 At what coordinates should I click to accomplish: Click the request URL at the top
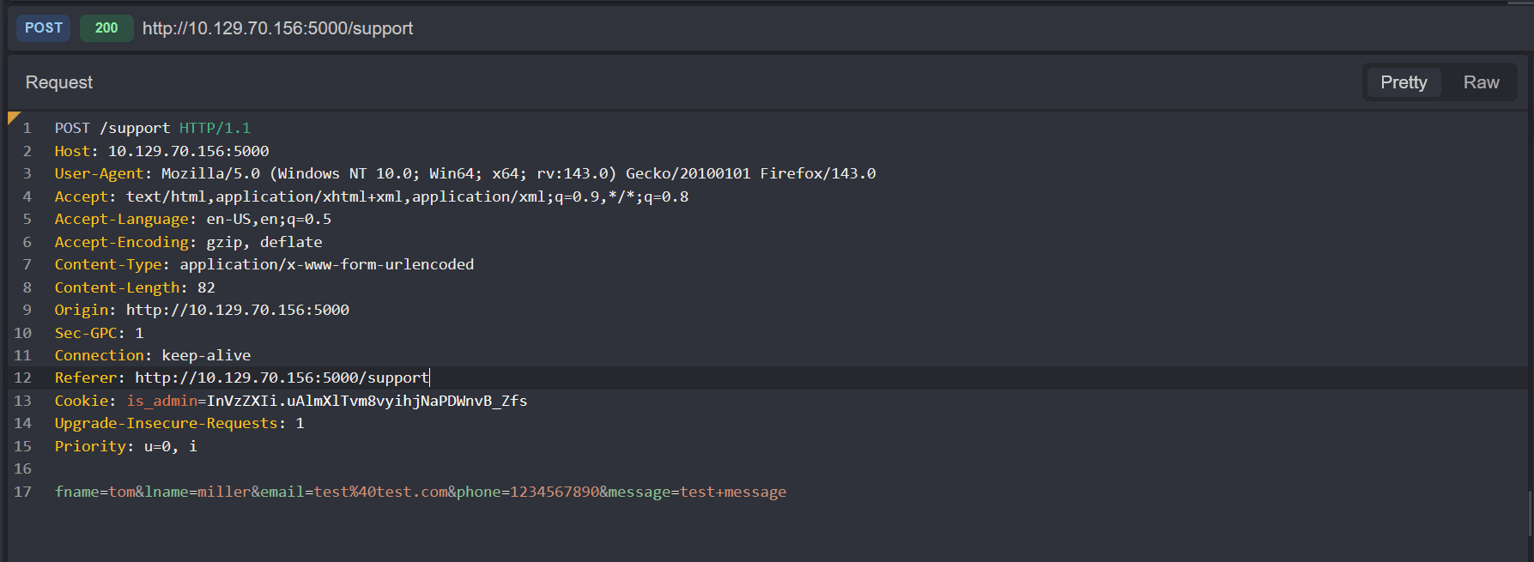tap(277, 28)
